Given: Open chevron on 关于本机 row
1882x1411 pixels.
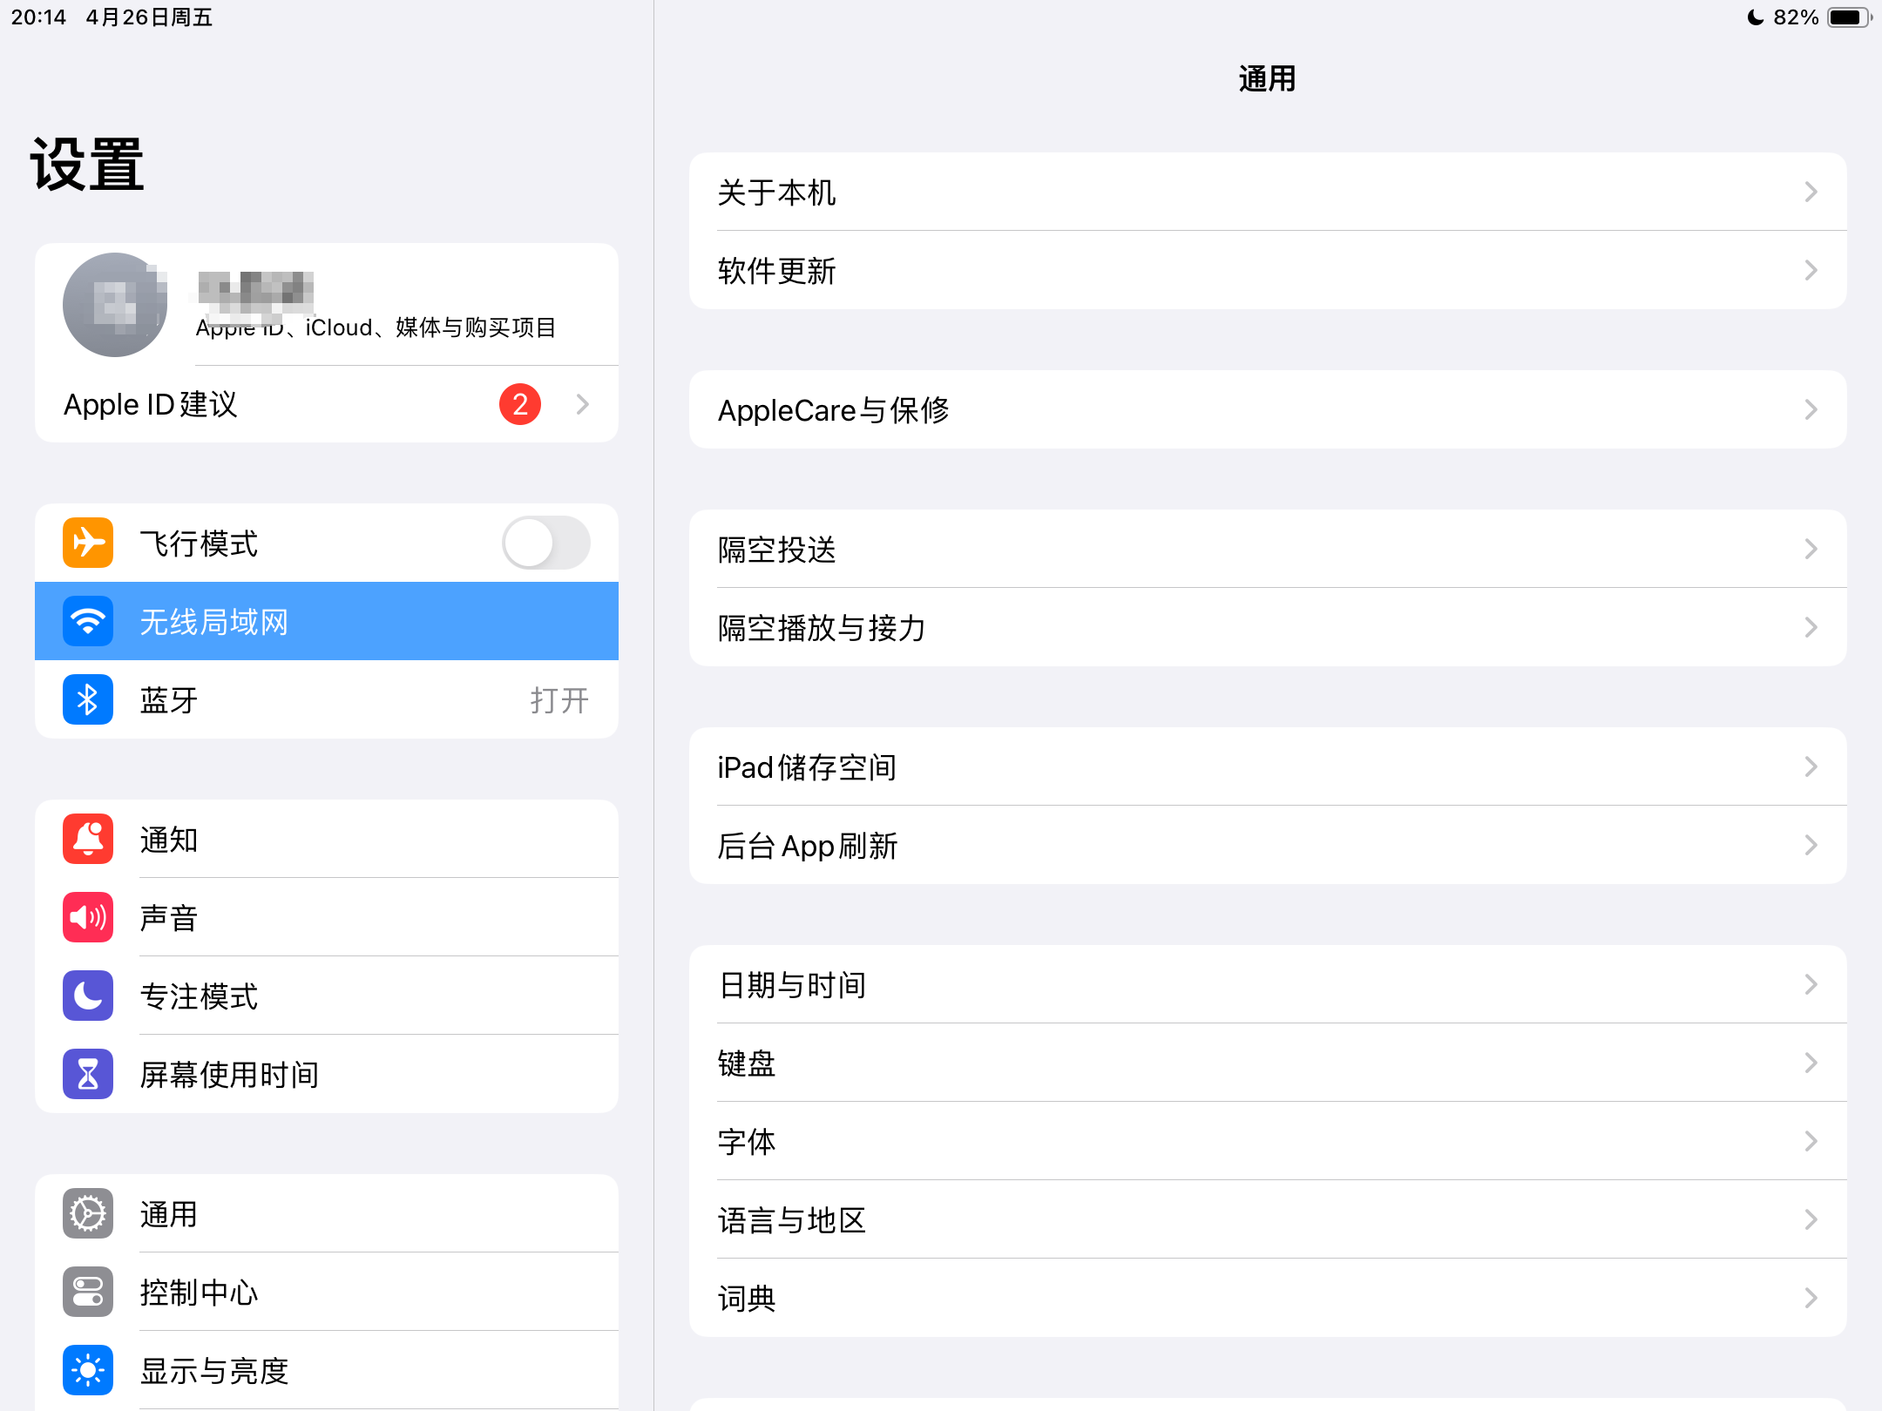Looking at the screenshot, I should coord(1811,192).
